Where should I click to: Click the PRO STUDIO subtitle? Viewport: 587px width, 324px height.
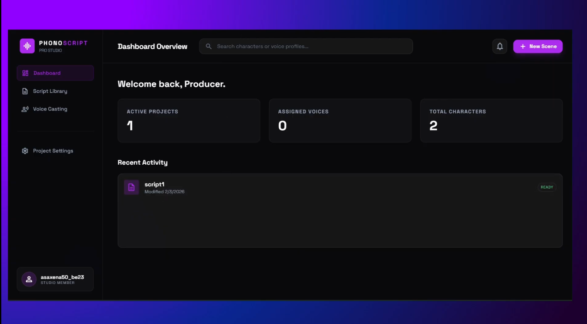[x=51, y=51]
